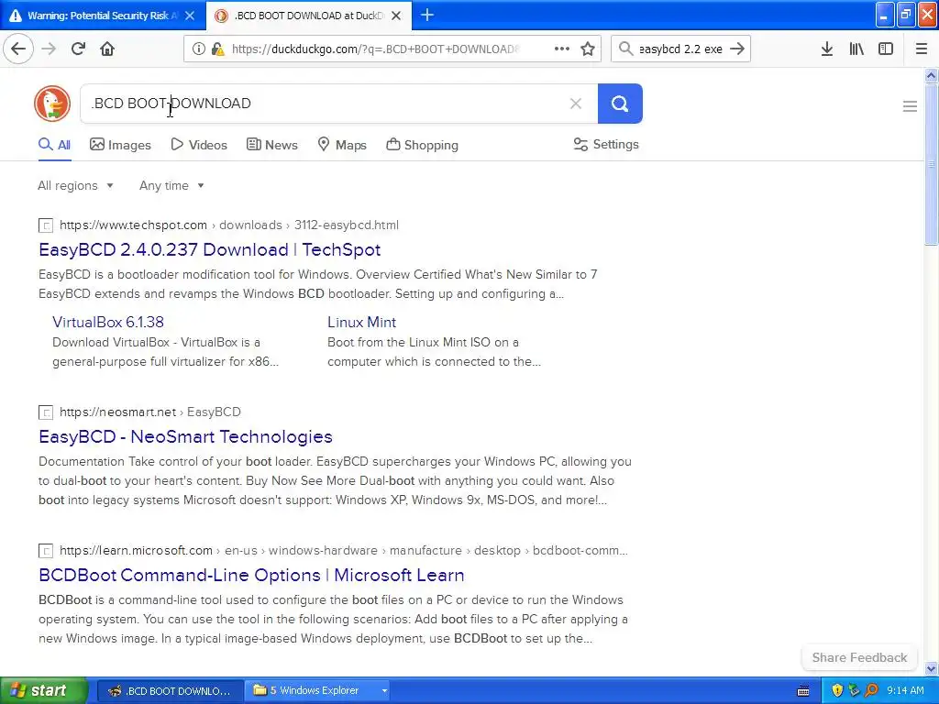The width and height of the screenshot is (939, 704).
Task: Submit the easybcd 2.2 exe search arrow
Action: coord(738,49)
